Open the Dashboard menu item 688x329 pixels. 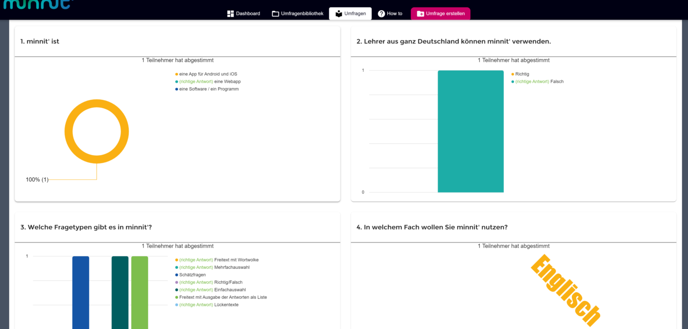coord(248,14)
